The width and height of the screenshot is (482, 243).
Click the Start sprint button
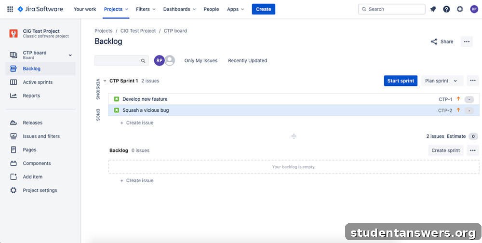(401, 81)
